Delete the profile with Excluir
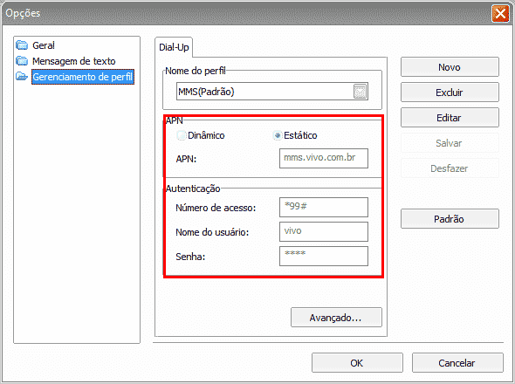The height and width of the screenshot is (384, 515). 450,93
